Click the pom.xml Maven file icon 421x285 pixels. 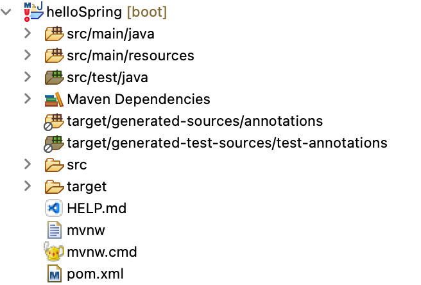point(54,274)
